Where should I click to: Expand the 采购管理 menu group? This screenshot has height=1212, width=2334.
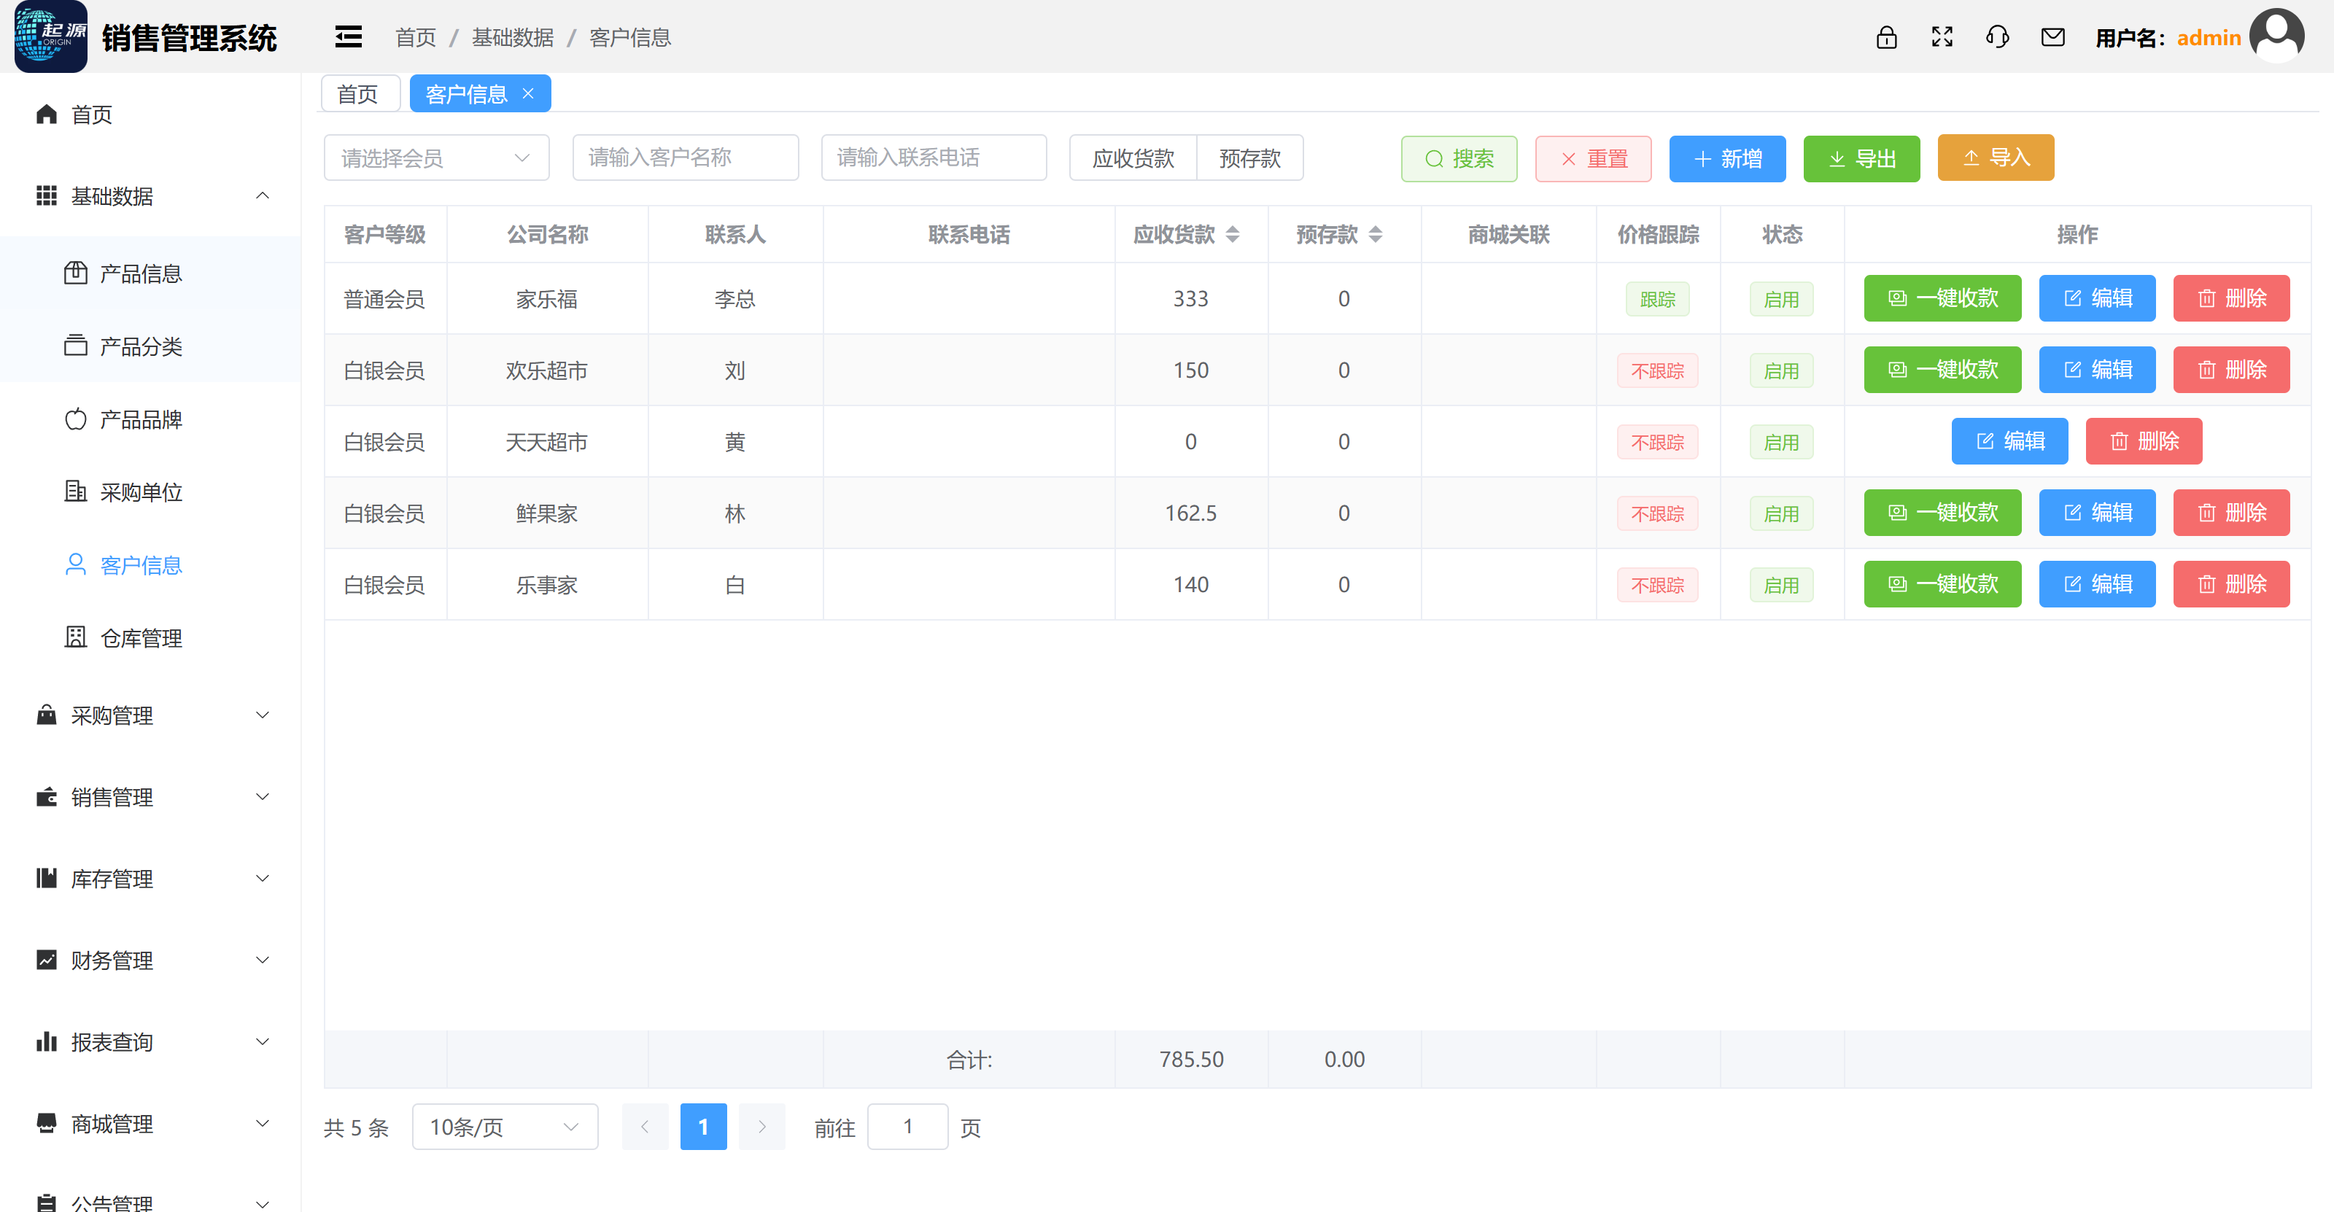[x=150, y=715]
